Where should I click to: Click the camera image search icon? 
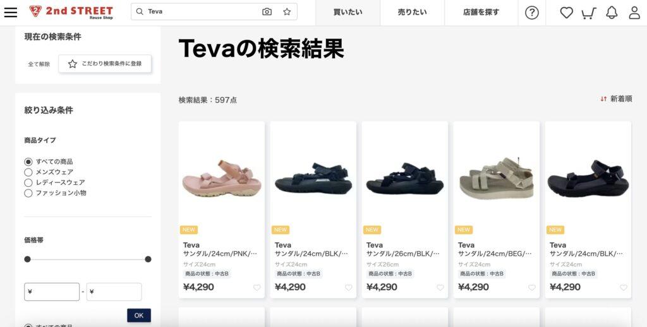[x=267, y=11]
